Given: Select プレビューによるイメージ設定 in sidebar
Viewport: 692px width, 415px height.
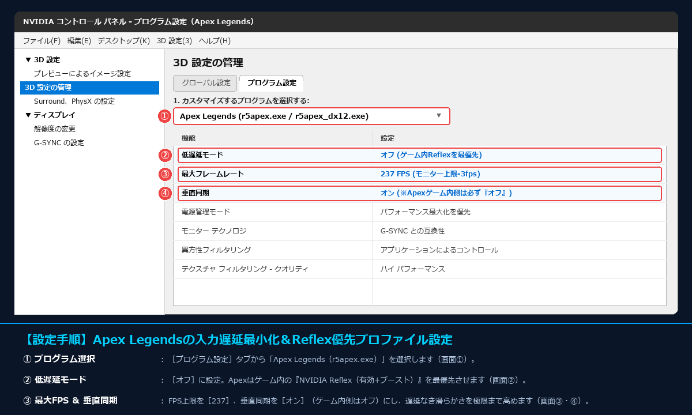Looking at the screenshot, I should point(82,74).
